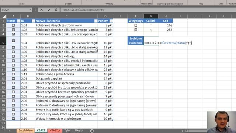Confirm formula with the checkmark icon
Viewport: 236px width, 133px height.
[x=49, y=10]
